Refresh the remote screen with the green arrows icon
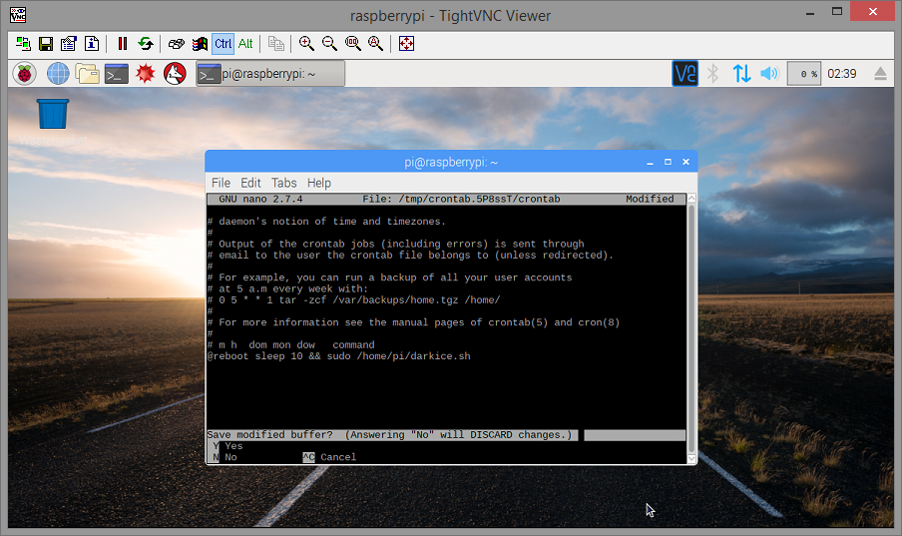The height and width of the screenshot is (536, 902). tap(146, 44)
